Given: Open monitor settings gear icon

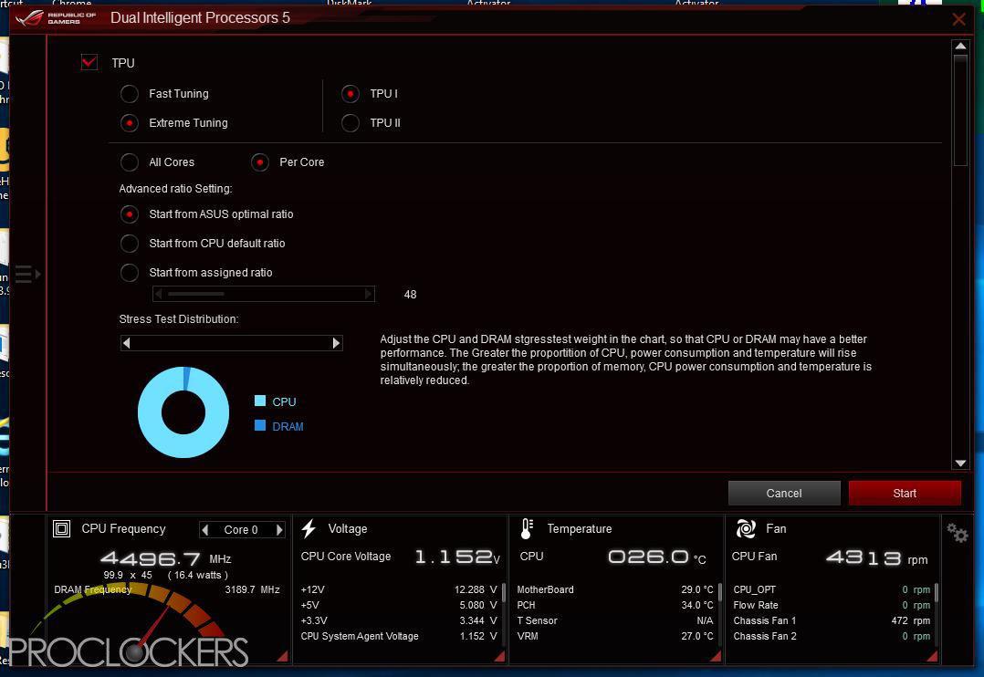Looking at the screenshot, I should tap(958, 534).
